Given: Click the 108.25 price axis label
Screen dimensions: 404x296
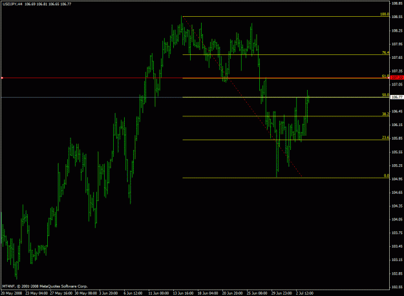Looking at the screenshot, I should click(x=397, y=30).
